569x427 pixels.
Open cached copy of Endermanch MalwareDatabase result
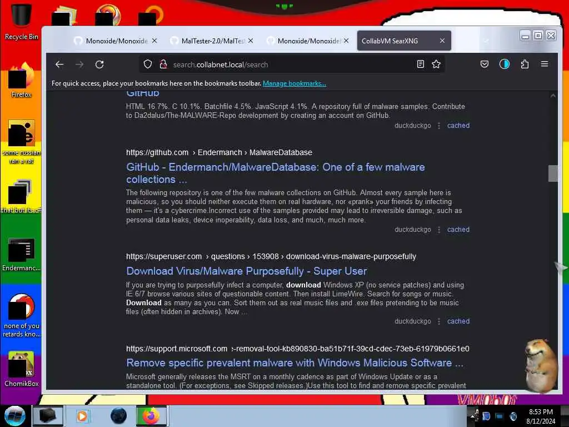pyautogui.click(x=458, y=230)
